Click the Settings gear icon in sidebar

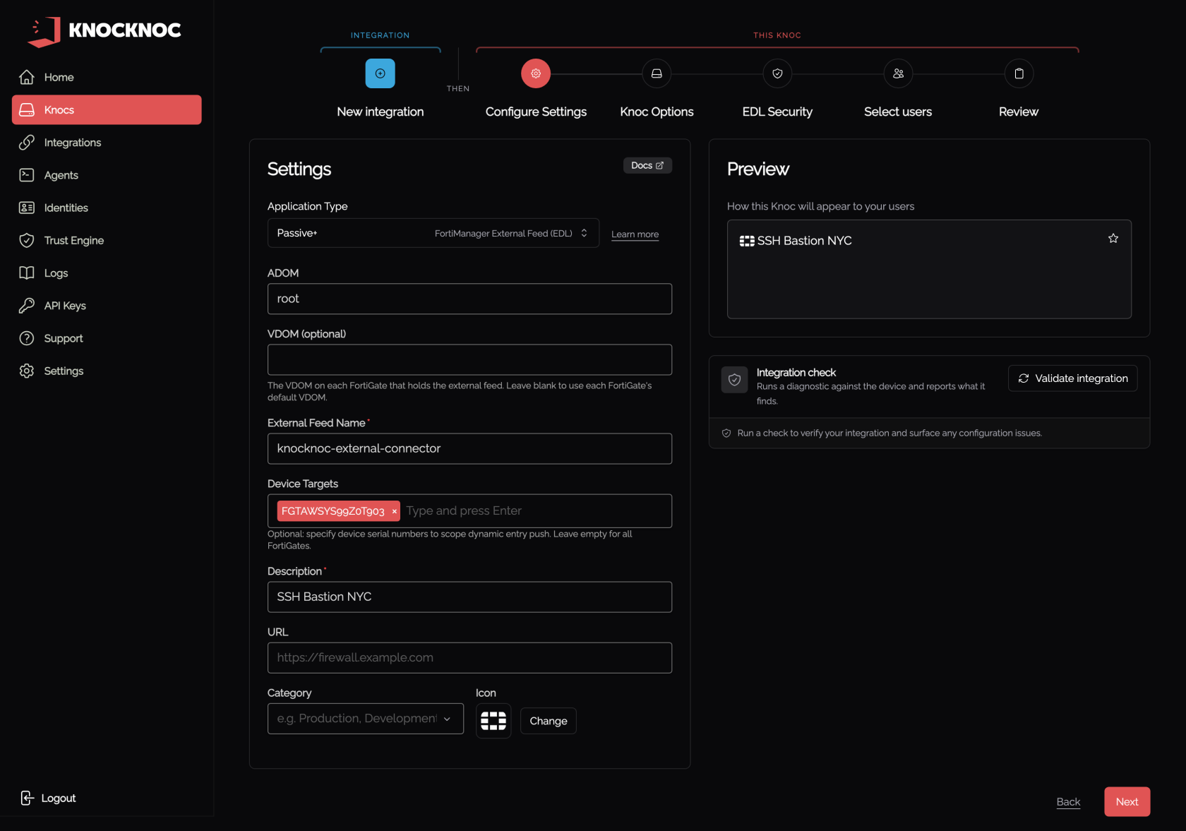[x=27, y=371]
